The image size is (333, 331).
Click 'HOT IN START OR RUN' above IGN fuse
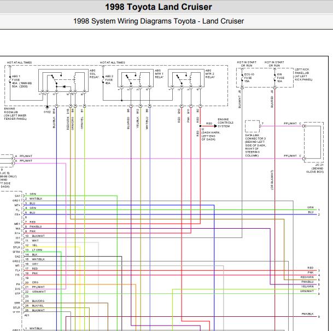tap(274, 64)
